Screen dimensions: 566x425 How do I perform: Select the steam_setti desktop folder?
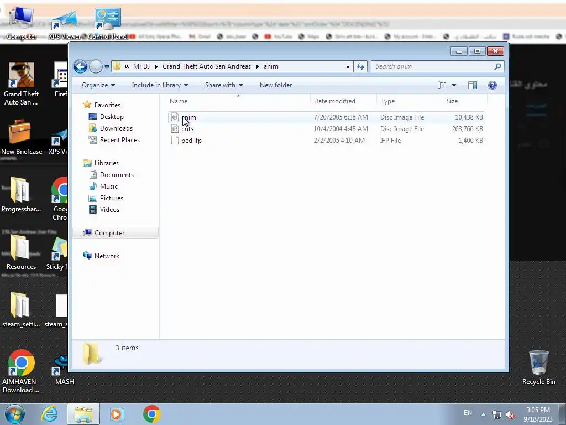click(x=20, y=310)
